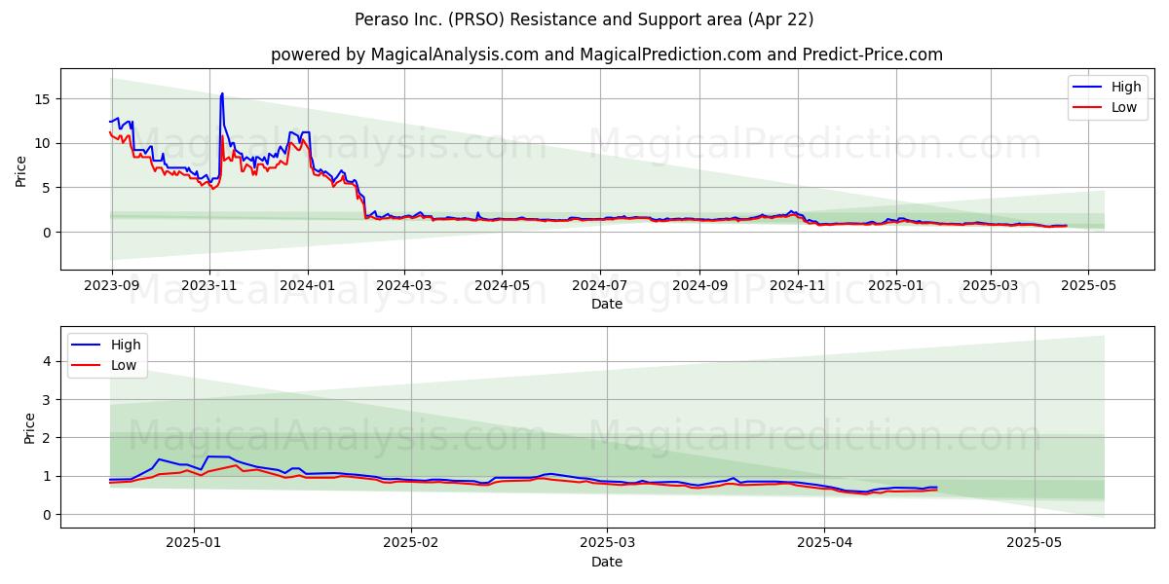Click the '2024-03' tick label
Screen dimensions: 1169x584
point(403,286)
